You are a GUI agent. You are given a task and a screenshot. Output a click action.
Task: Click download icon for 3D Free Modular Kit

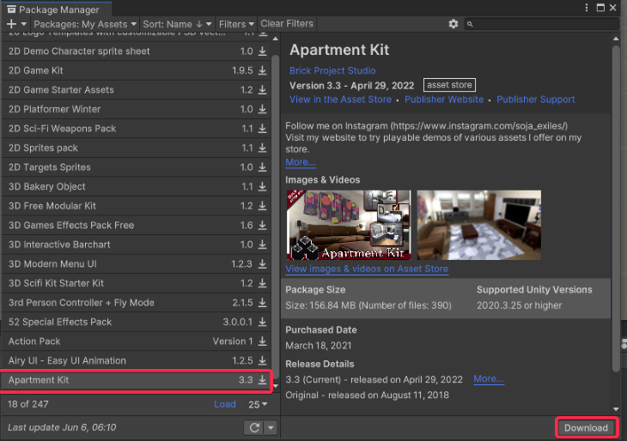click(262, 206)
